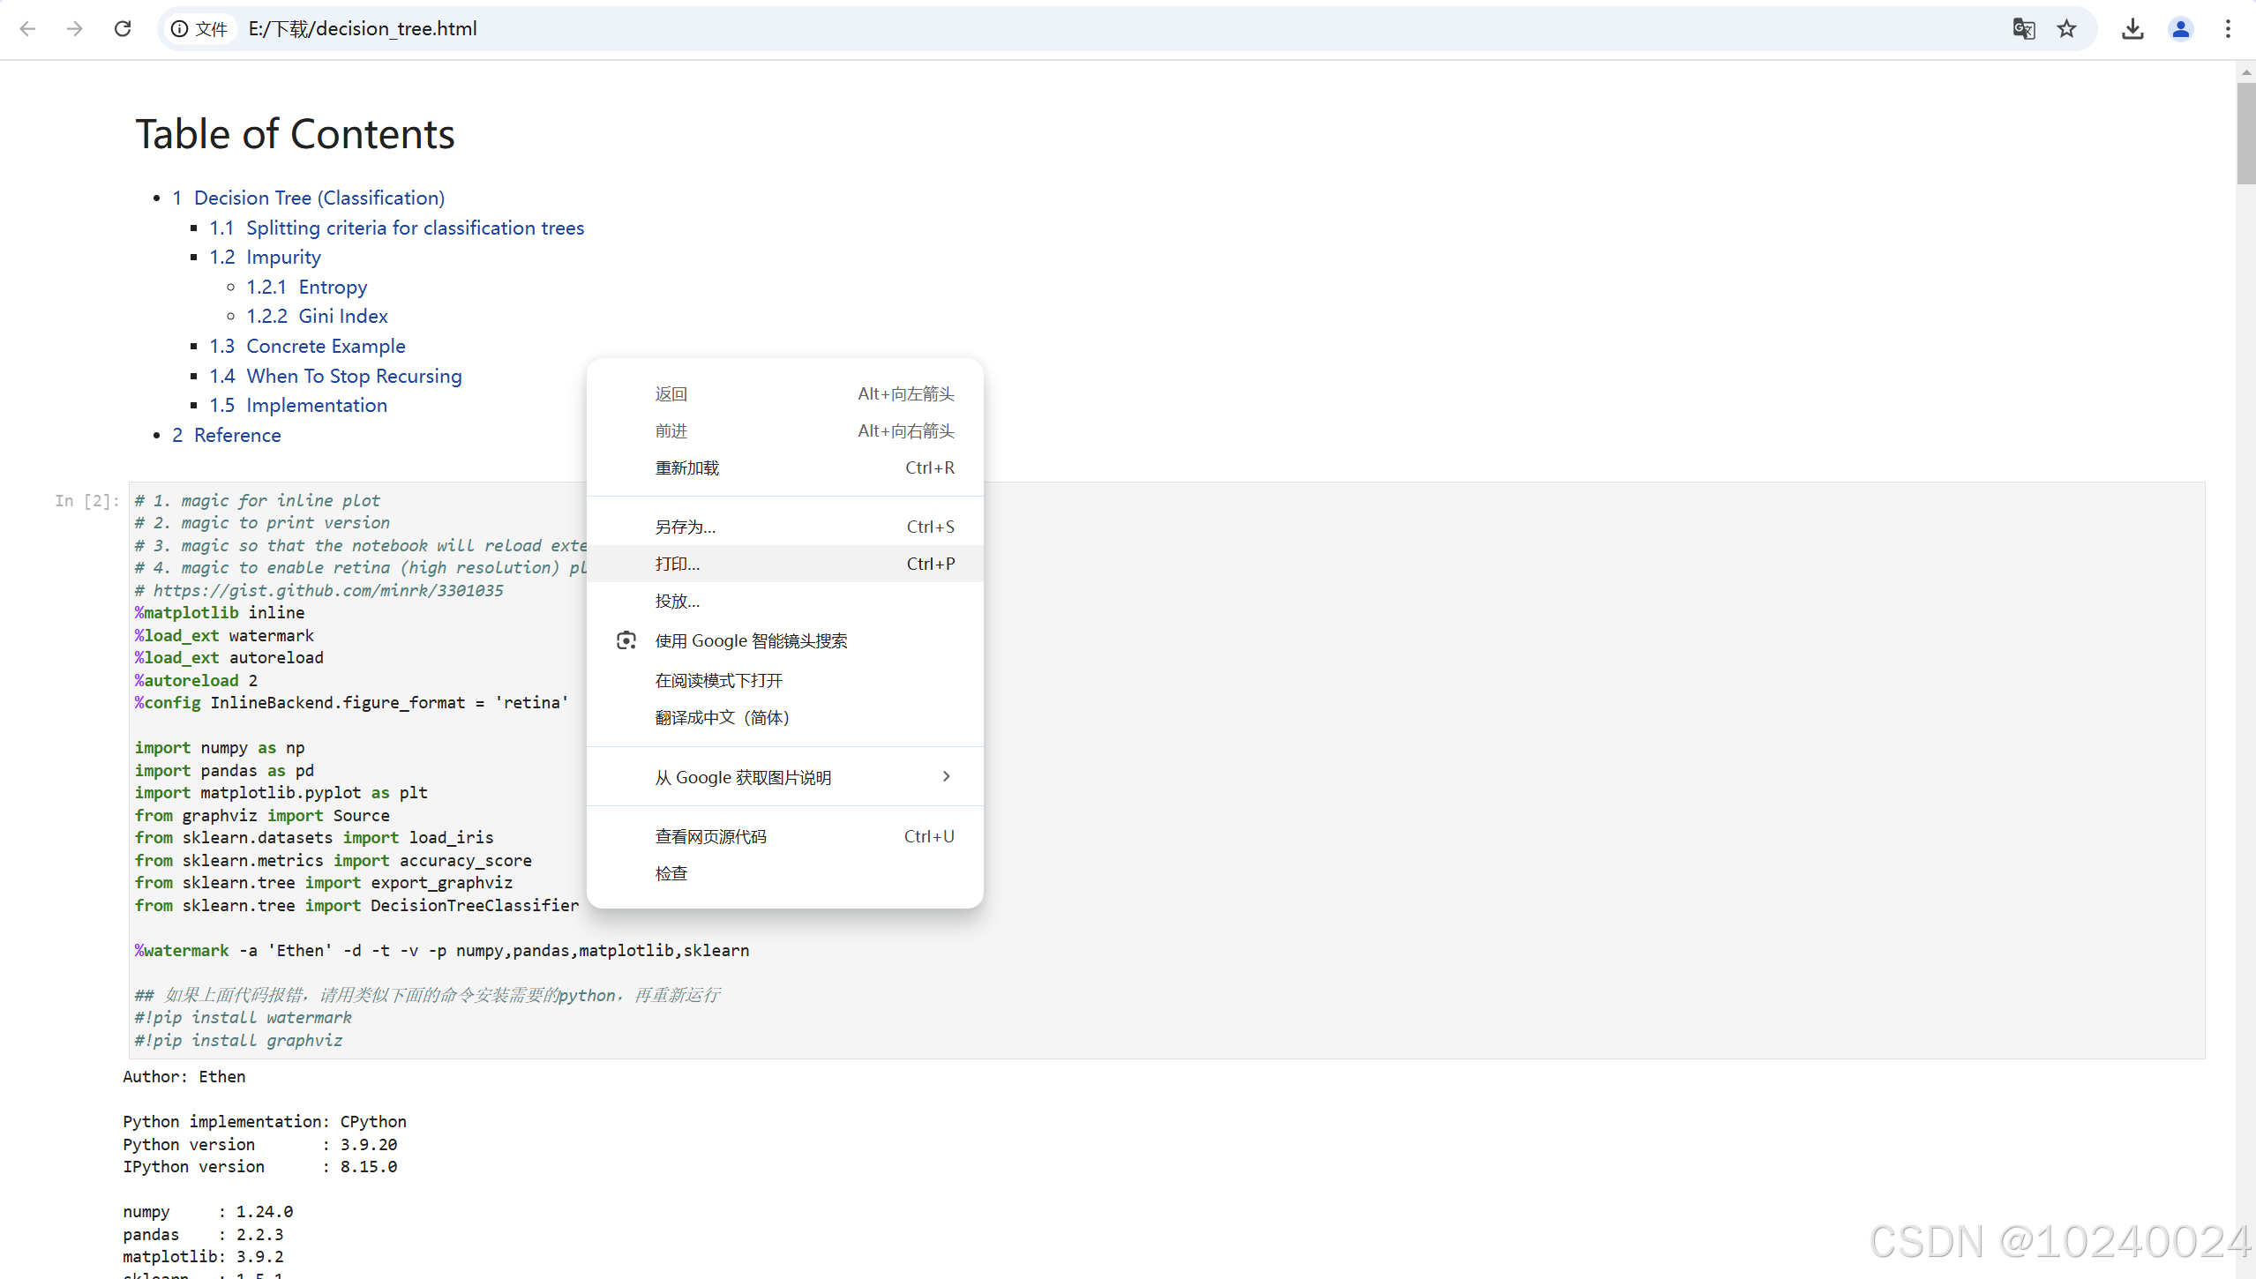
Task: Open the user profile avatar
Action: pos(2180,29)
